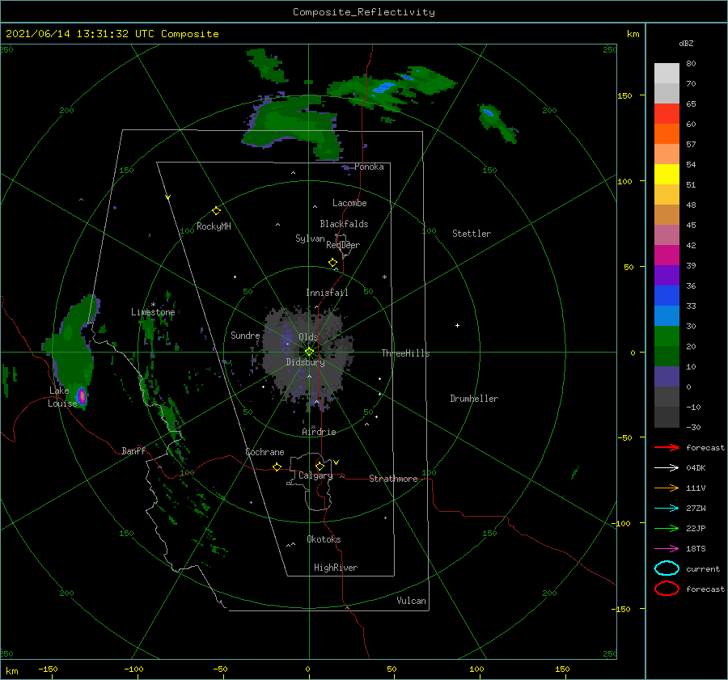This screenshot has width=728, height=680.
Task: Click the Lacombe city label
Action: [x=349, y=203]
